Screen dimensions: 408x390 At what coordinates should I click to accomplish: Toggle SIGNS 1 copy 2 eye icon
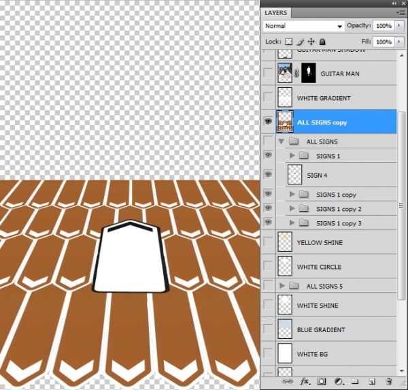coord(268,208)
